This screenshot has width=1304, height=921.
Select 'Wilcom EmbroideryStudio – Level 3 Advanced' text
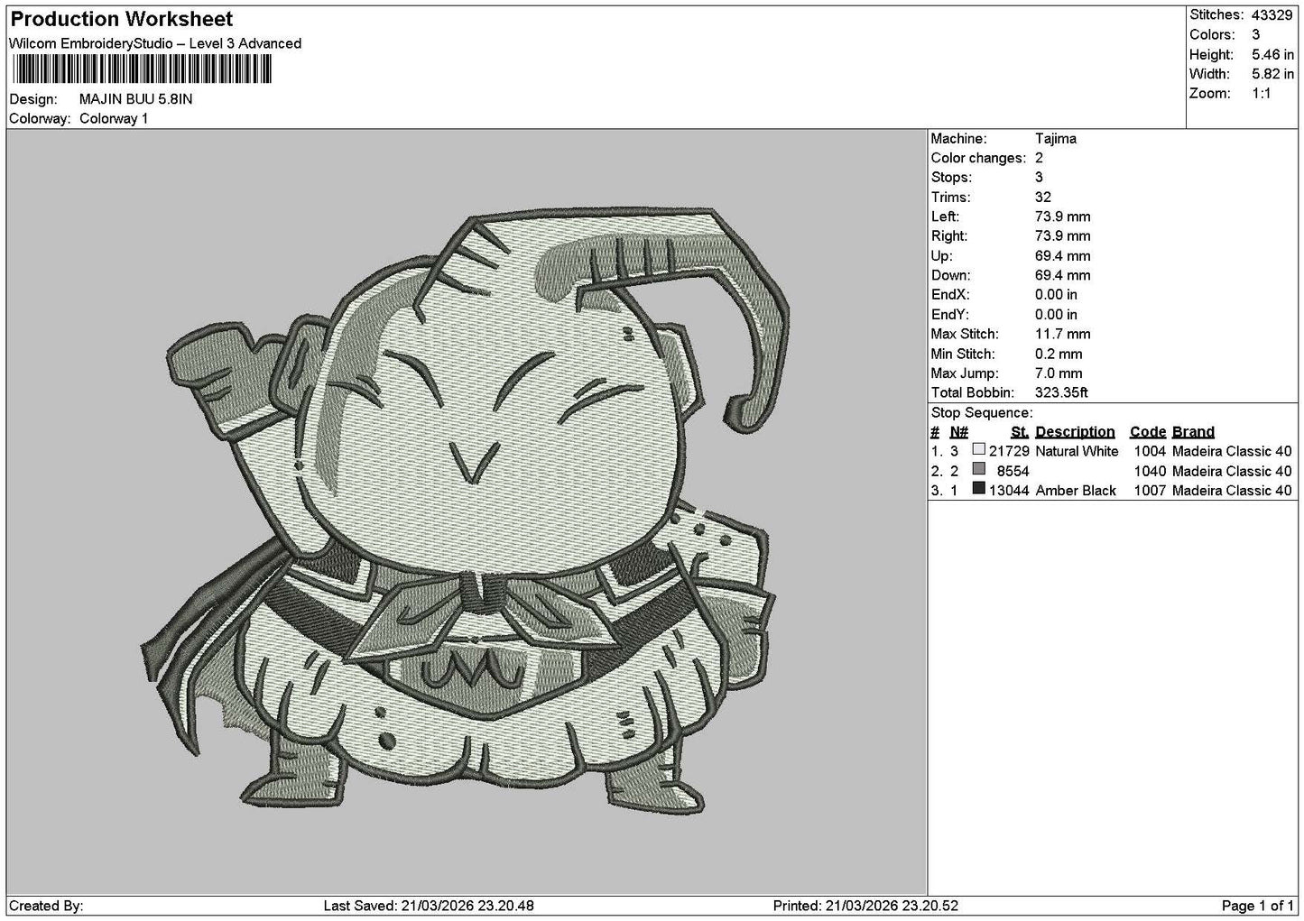pyautogui.click(x=155, y=43)
